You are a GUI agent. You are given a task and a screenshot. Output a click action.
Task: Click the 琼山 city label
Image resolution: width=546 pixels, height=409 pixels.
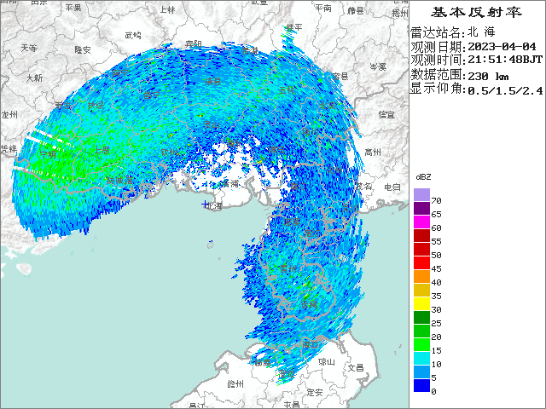[x=327, y=362]
